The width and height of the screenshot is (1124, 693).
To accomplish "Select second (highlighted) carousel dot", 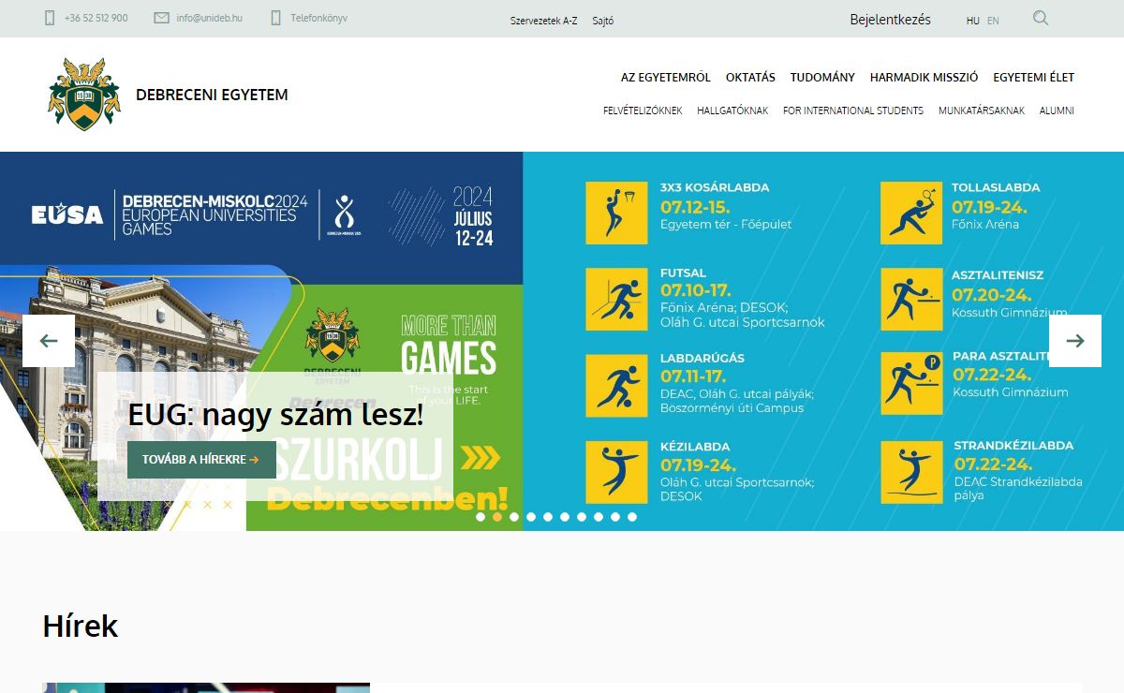I will coord(497,517).
